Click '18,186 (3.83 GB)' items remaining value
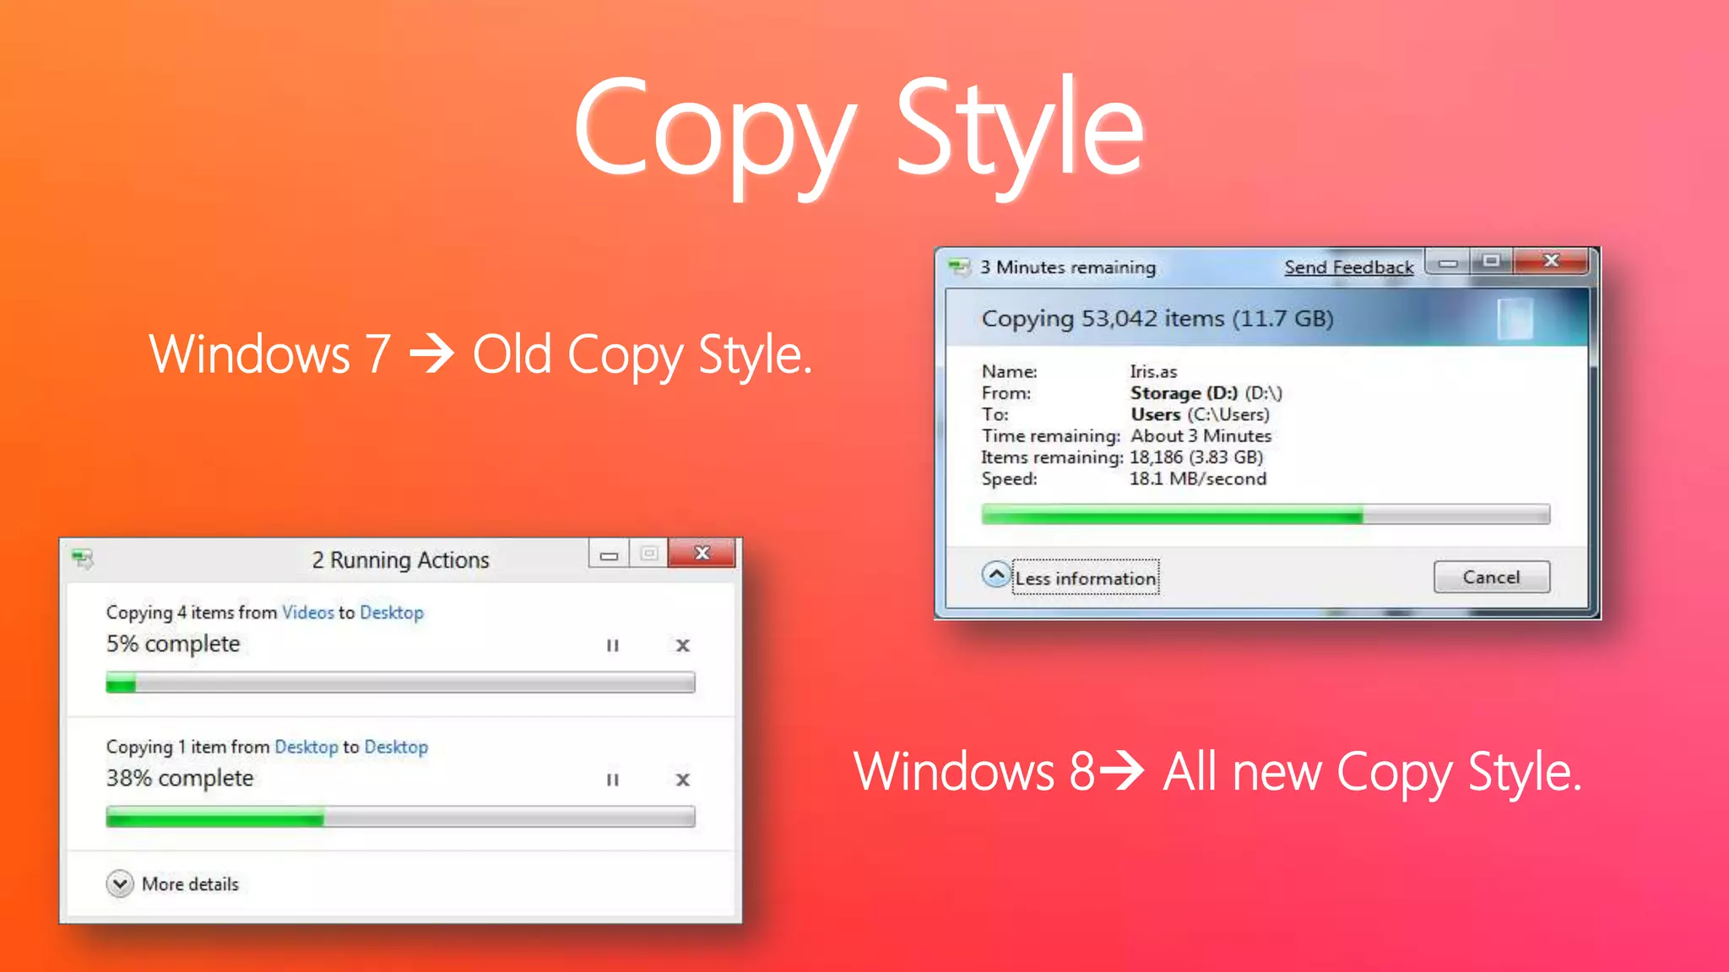Screen dimensions: 1729x972 pyautogui.click(x=1196, y=457)
